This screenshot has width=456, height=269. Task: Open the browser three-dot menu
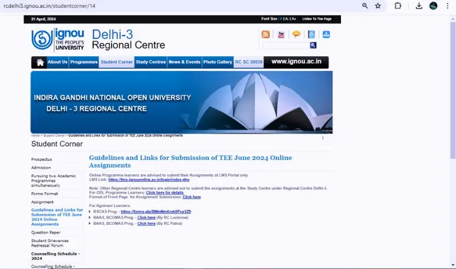(x=447, y=6)
